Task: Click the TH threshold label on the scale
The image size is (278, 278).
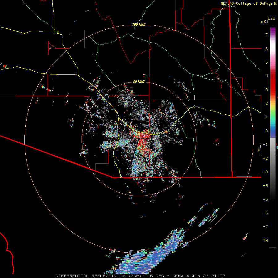Action: tap(265, 241)
